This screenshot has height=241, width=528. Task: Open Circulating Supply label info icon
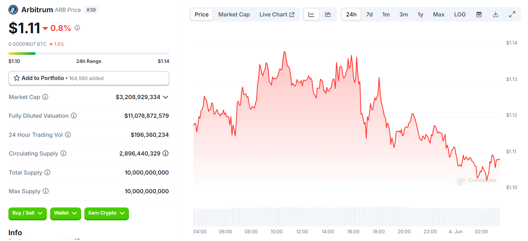pos(63,153)
